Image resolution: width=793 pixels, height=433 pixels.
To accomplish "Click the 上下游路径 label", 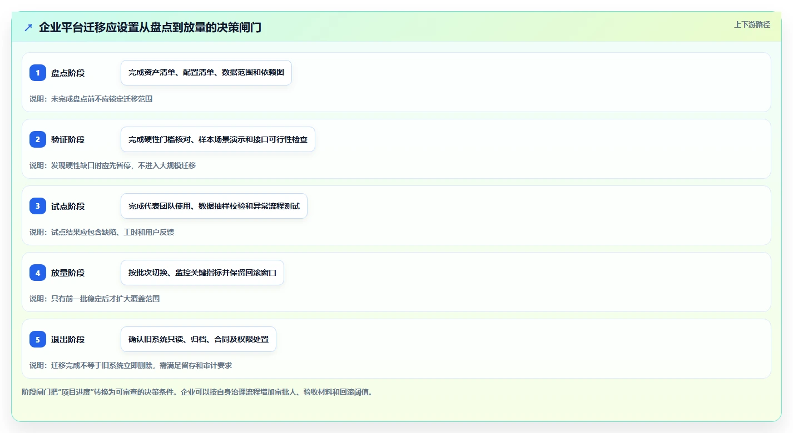I will (752, 24).
